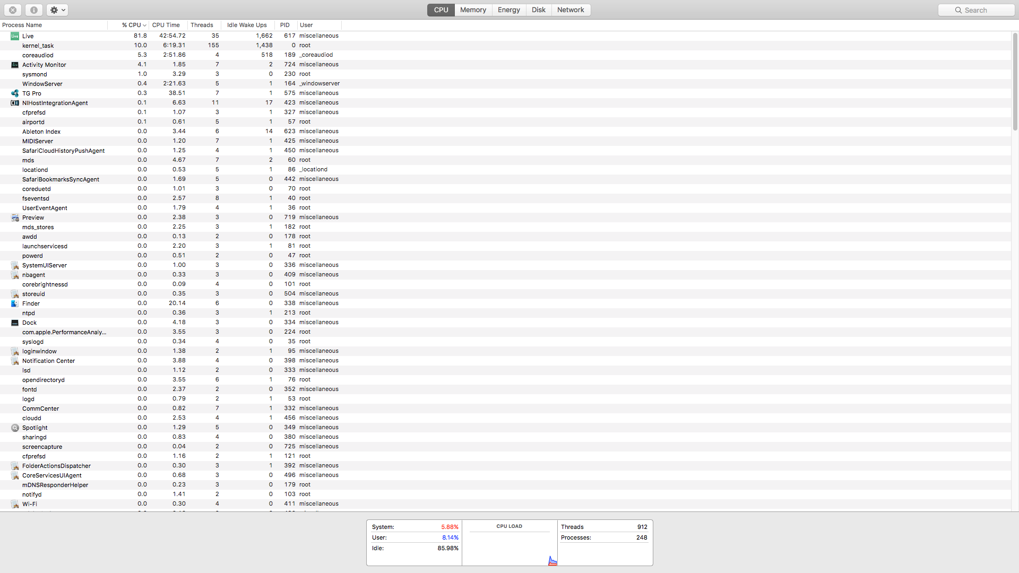The width and height of the screenshot is (1019, 573).
Task: Sort by PID column header
Action: click(286, 25)
